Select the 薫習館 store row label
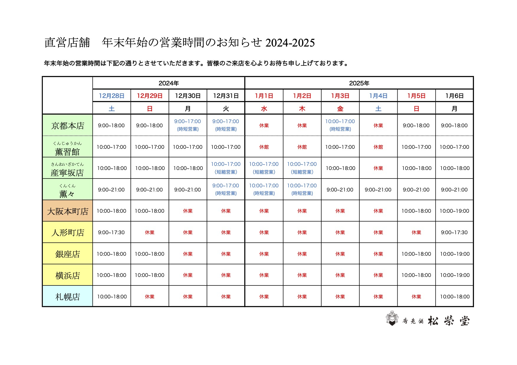 click(67, 151)
